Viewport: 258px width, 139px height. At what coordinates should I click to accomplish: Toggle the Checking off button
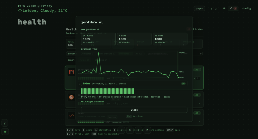point(101,60)
